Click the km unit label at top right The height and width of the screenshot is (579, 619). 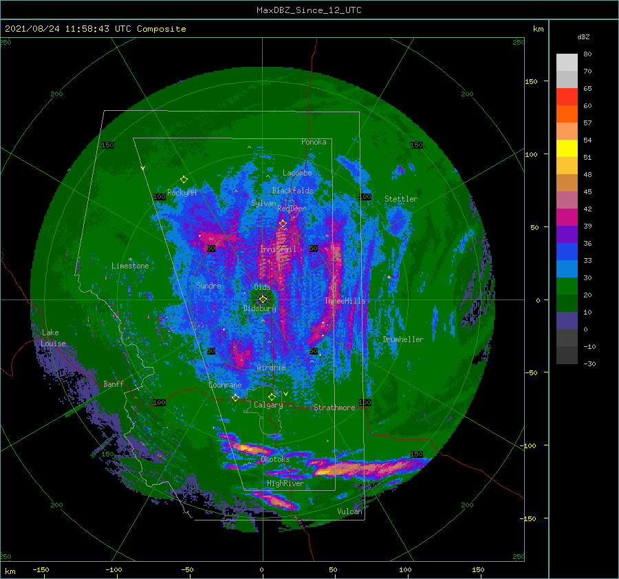(x=538, y=29)
